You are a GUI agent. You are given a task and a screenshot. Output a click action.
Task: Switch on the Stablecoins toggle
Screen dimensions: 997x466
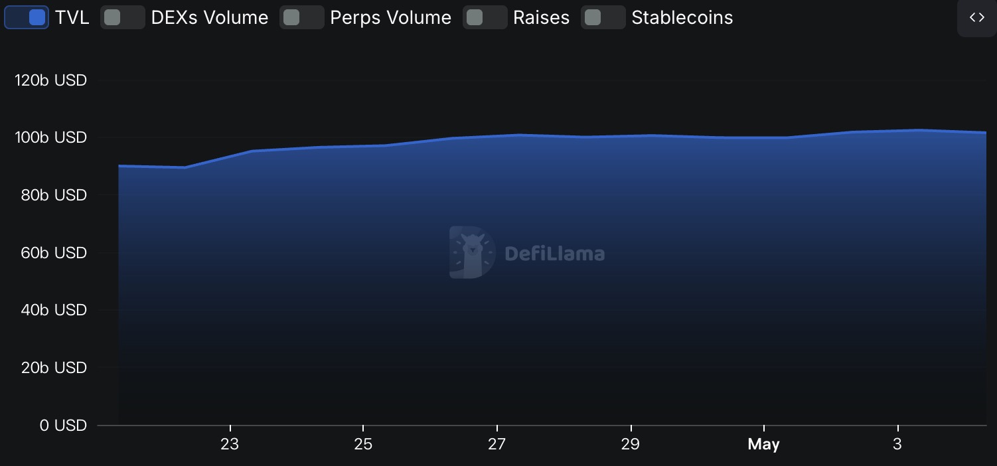click(x=603, y=17)
